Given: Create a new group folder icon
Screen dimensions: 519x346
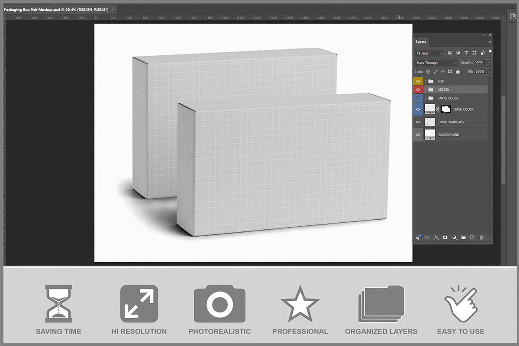Looking at the screenshot, I should pos(463,237).
